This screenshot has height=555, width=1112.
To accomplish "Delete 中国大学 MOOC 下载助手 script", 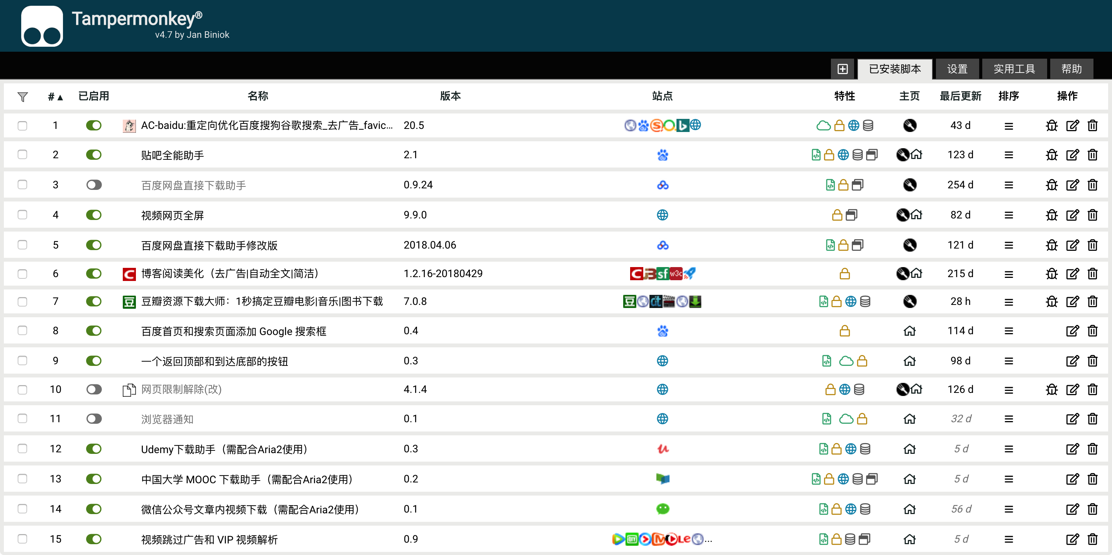I will click(1093, 479).
